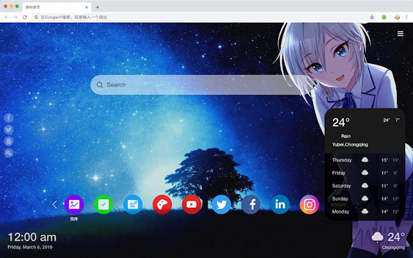Viewport: 413px width, 258px height.
Task: Open the Chrome three-dot menu
Action: click(x=407, y=17)
